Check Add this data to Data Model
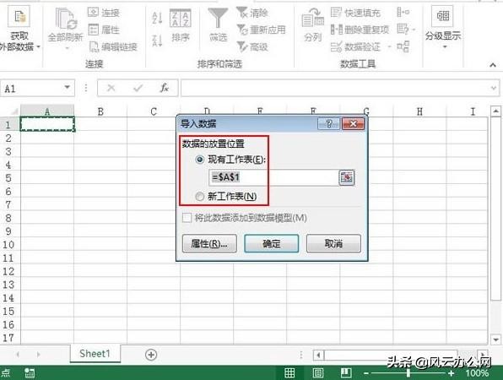 187,218
